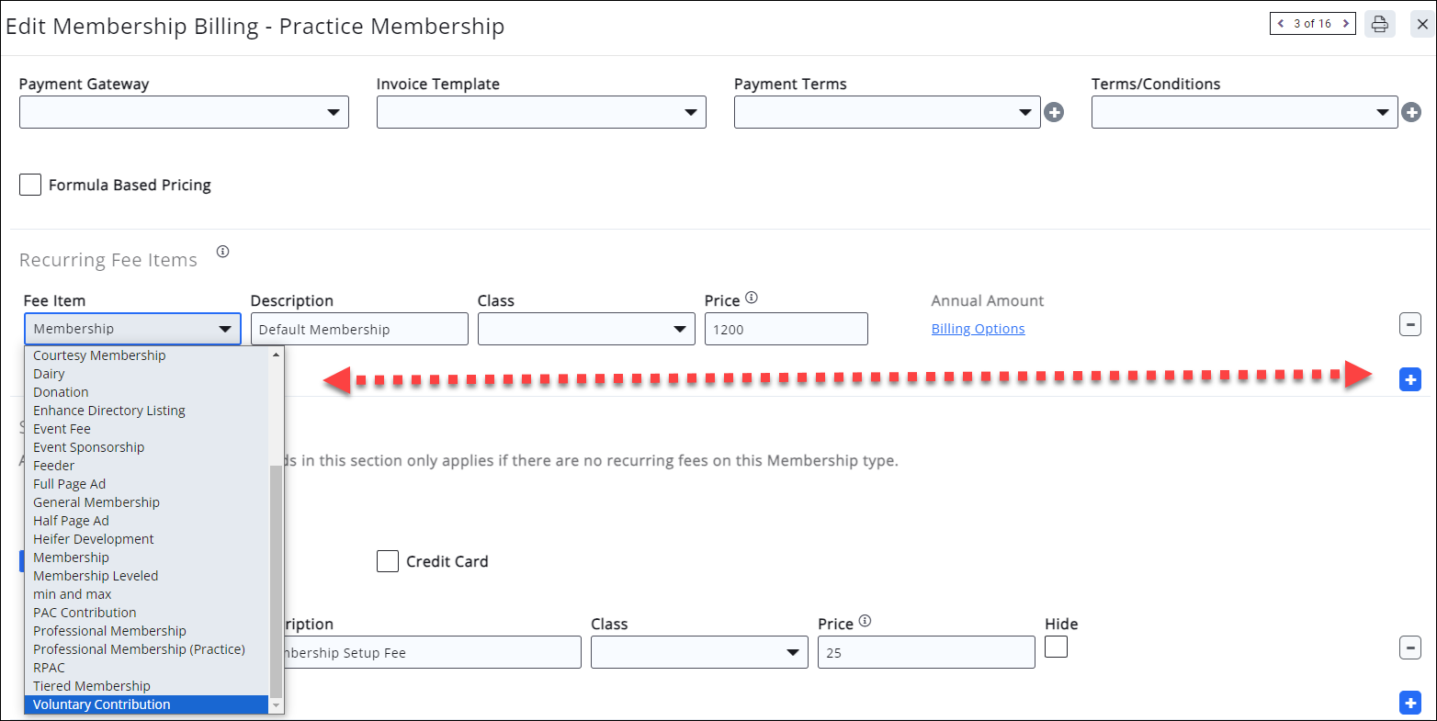The width and height of the screenshot is (1437, 721).
Task: Remove the Default Membership fee row
Action: 1409,324
